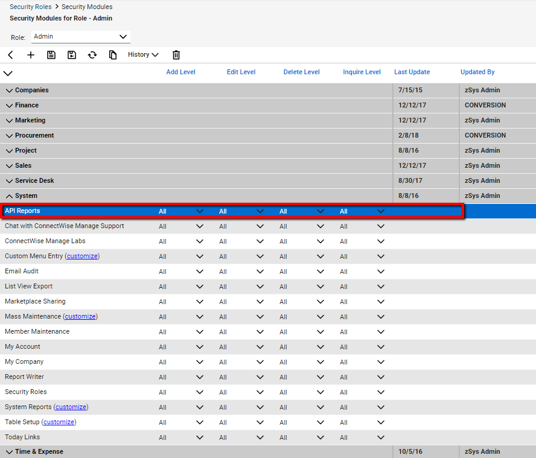The width and height of the screenshot is (536, 458).
Task: Click the Security Modules breadcrumb
Action: [87, 7]
